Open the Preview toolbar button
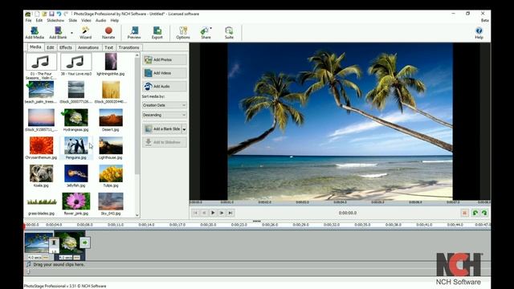The image size is (514, 289). (x=134, y=33)
